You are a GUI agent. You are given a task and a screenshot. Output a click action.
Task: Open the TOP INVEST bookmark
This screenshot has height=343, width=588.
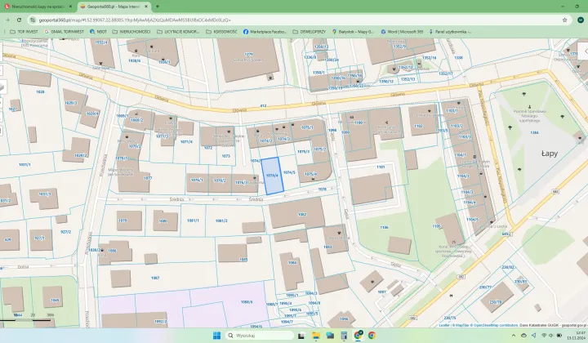pyautogui.click(x=24, y=31)
